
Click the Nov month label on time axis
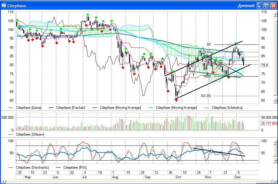pos(208,177)
